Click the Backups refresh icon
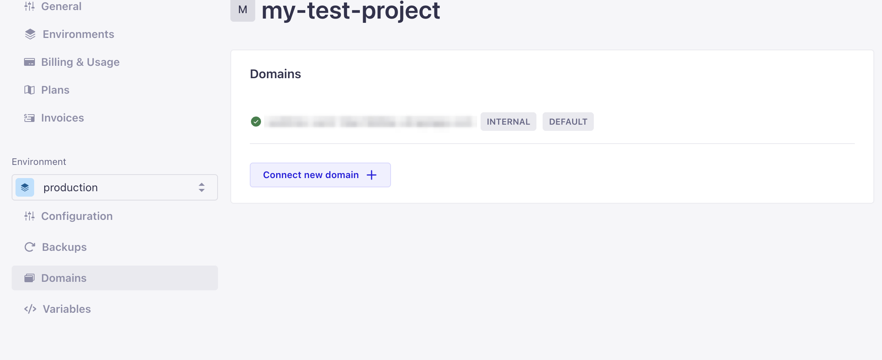Viewport: 882px width, 360px height. (30, 247)
